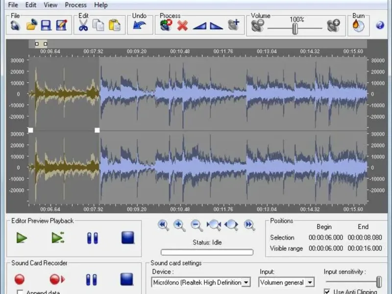The height and width of the screenshot is (294, 392).
Task: Click the Burn disc icon
Action: point(358,25)
